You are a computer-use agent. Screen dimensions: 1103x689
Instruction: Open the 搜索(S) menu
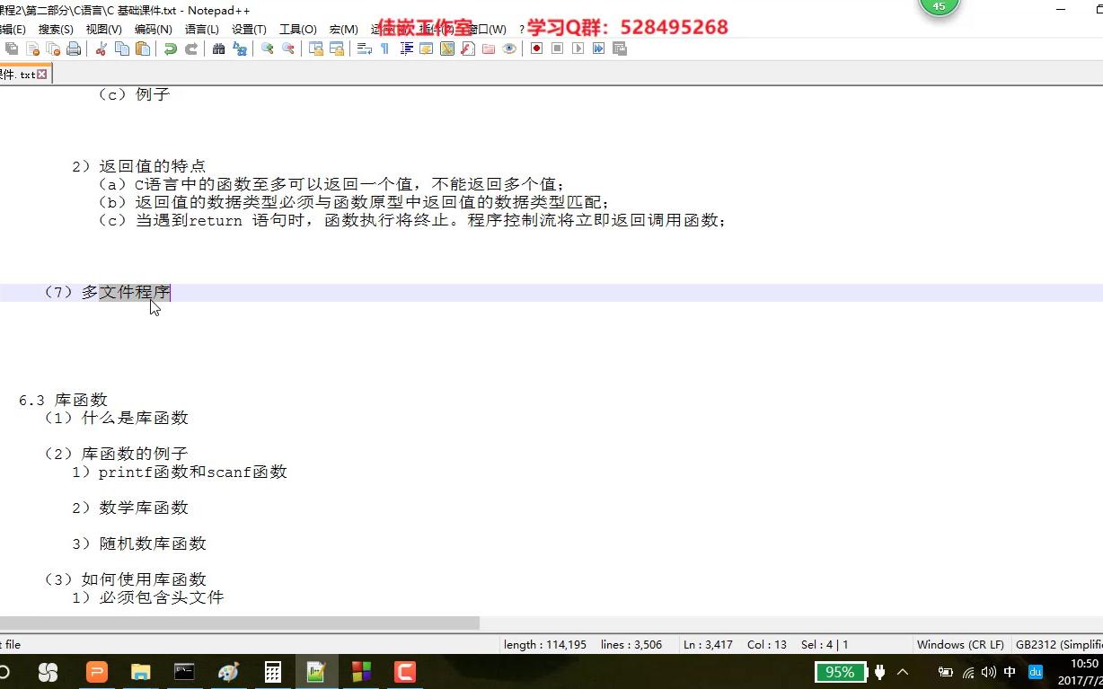(55, 28)
